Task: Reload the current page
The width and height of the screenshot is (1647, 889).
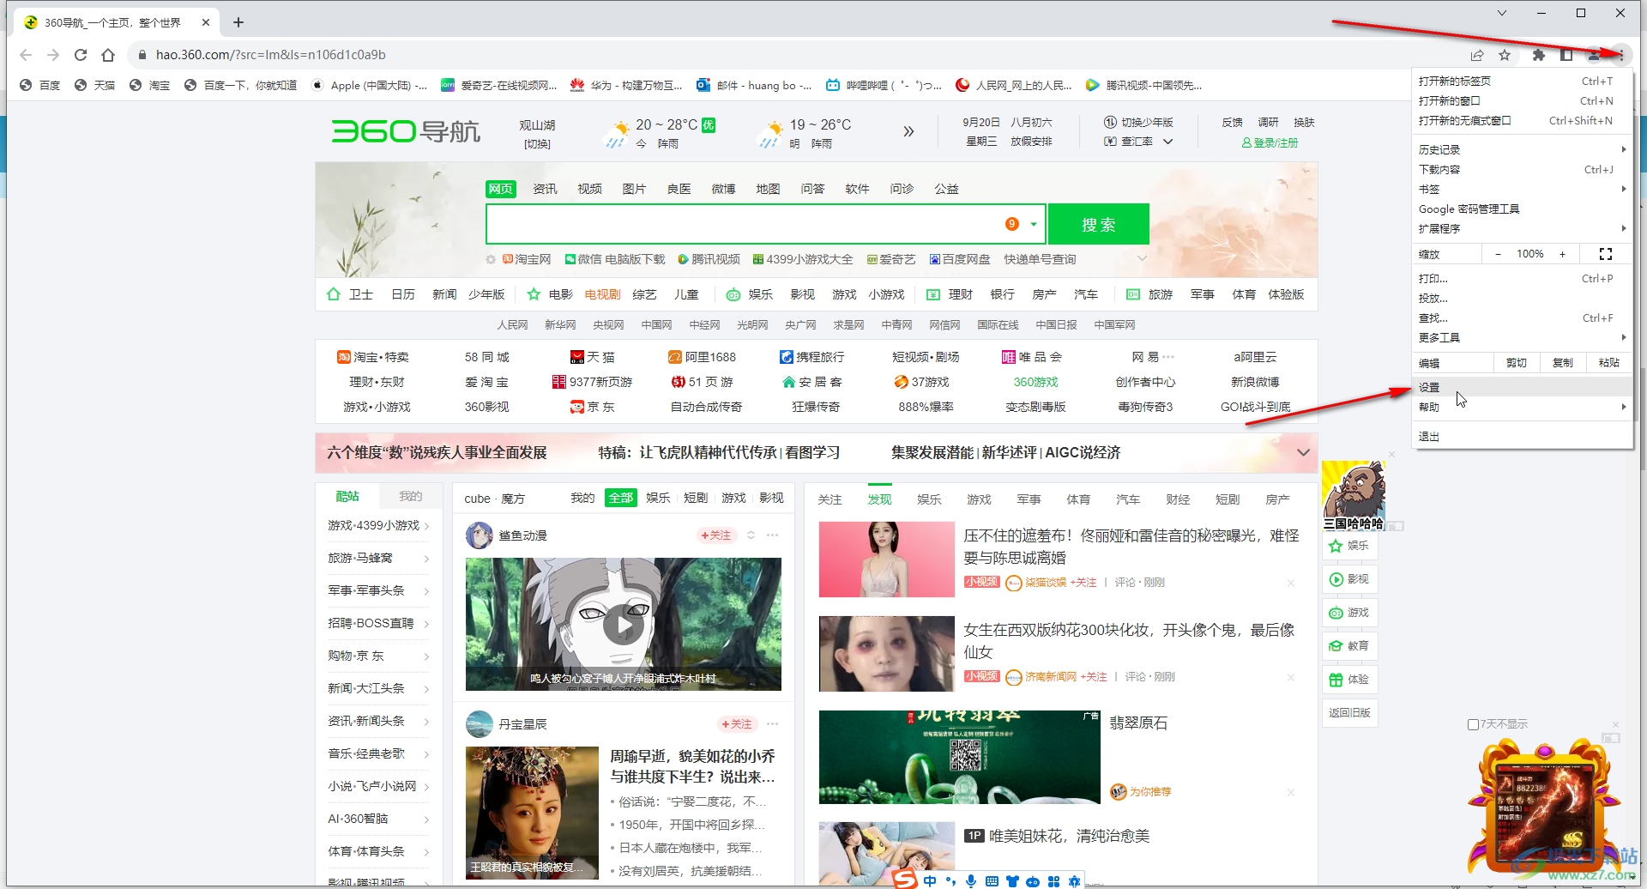Action: pos(81,55)
